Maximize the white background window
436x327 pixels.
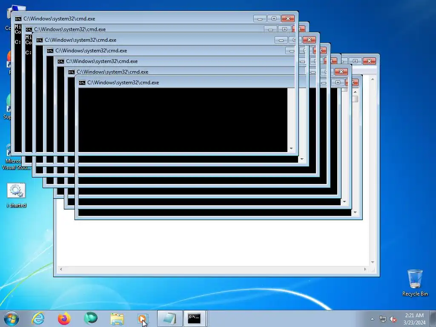pyautogui.click(x=355, y=61)
